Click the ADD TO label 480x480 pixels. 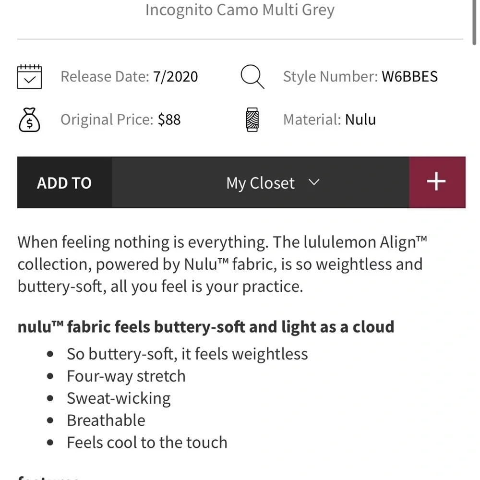64,183
